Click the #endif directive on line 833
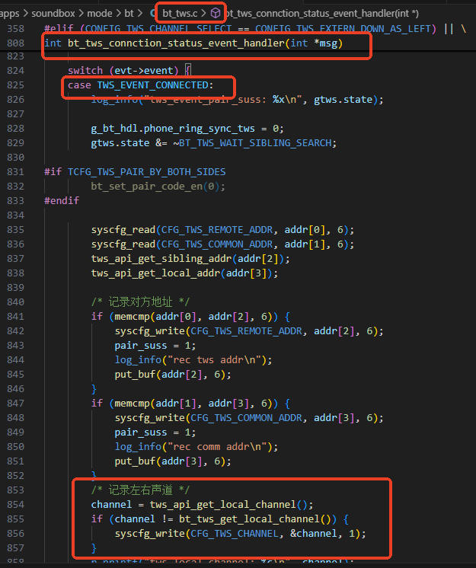476x568 pixels. pos(62,201)
